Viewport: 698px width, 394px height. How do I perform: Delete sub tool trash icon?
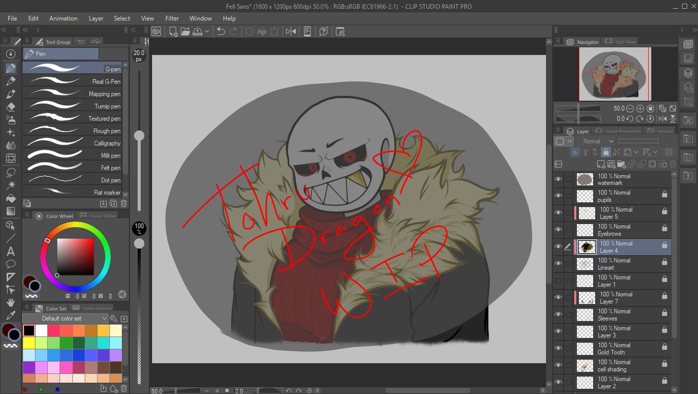(x=123, y=203)
